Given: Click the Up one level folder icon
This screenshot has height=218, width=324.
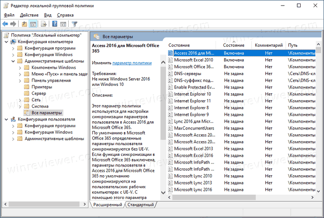Looking at the screenshot, I should pyautogui.click(x=24, y=24).
